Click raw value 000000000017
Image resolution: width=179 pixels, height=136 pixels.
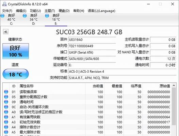[159, 122]
